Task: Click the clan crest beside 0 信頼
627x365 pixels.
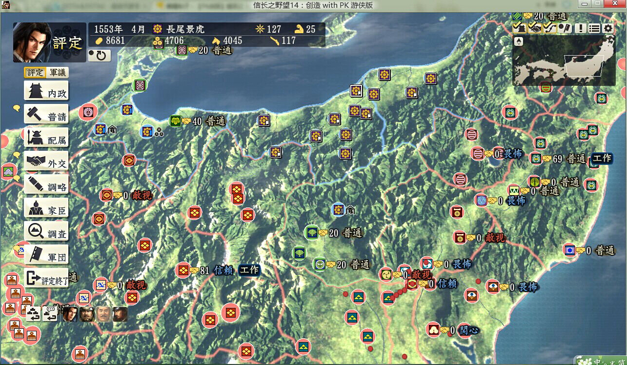Action: pyautogui.click(x=413, y=284)
